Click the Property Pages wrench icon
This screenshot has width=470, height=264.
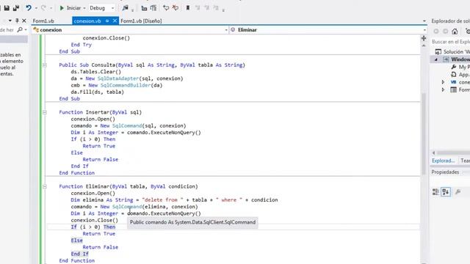click(458, 192)
